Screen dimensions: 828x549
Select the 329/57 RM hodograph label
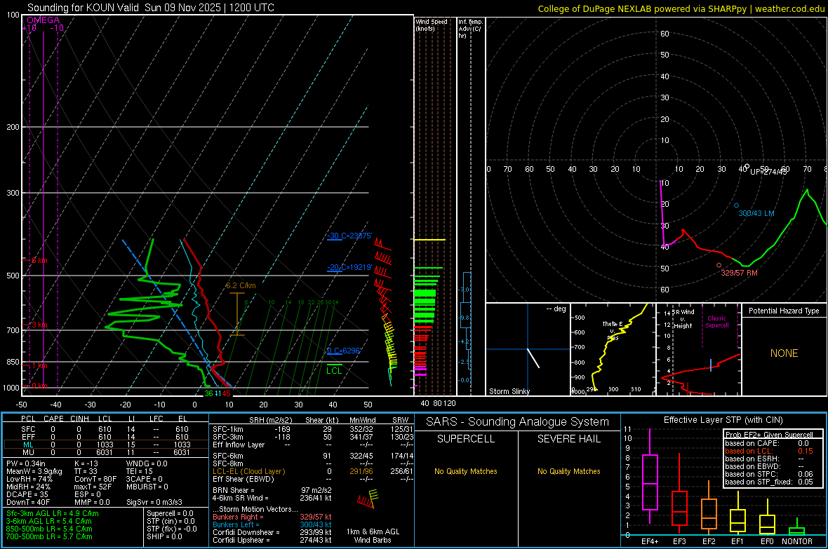(x=740, y=273)
